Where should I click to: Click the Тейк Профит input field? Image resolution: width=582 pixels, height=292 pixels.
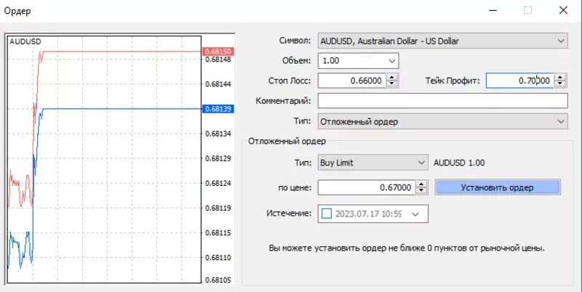(x=520, y=81)
